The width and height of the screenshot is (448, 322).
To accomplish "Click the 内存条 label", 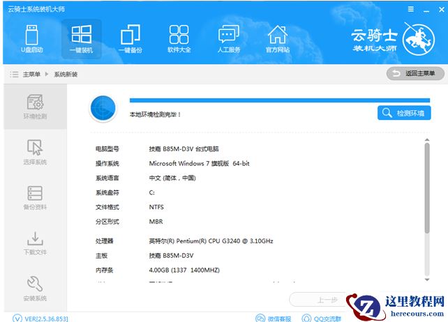I will (104, 270).
